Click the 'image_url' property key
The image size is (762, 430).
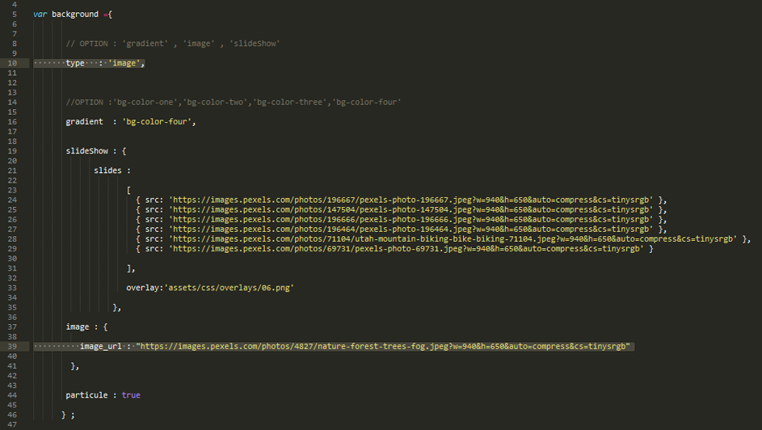101,346
